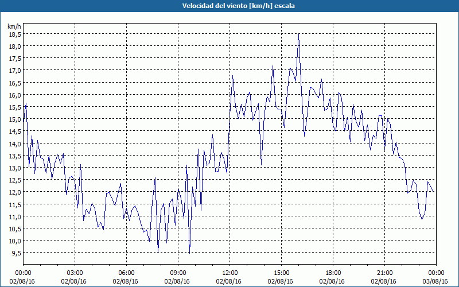Click the chart title 'Velocidad del viento [km/h] escala'
The height and width of the screenshot is (287, 459).
click(x=238, y=6)
